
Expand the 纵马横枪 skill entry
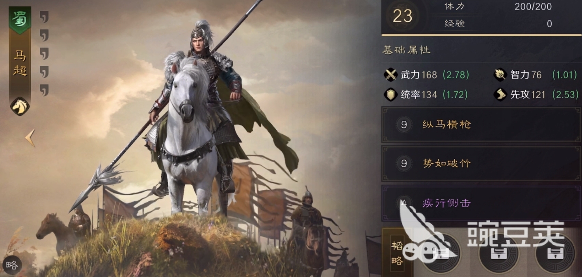point(482,125)
